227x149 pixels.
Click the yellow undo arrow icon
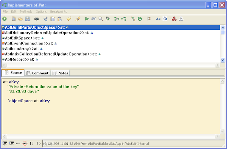[x=69, y=19]
